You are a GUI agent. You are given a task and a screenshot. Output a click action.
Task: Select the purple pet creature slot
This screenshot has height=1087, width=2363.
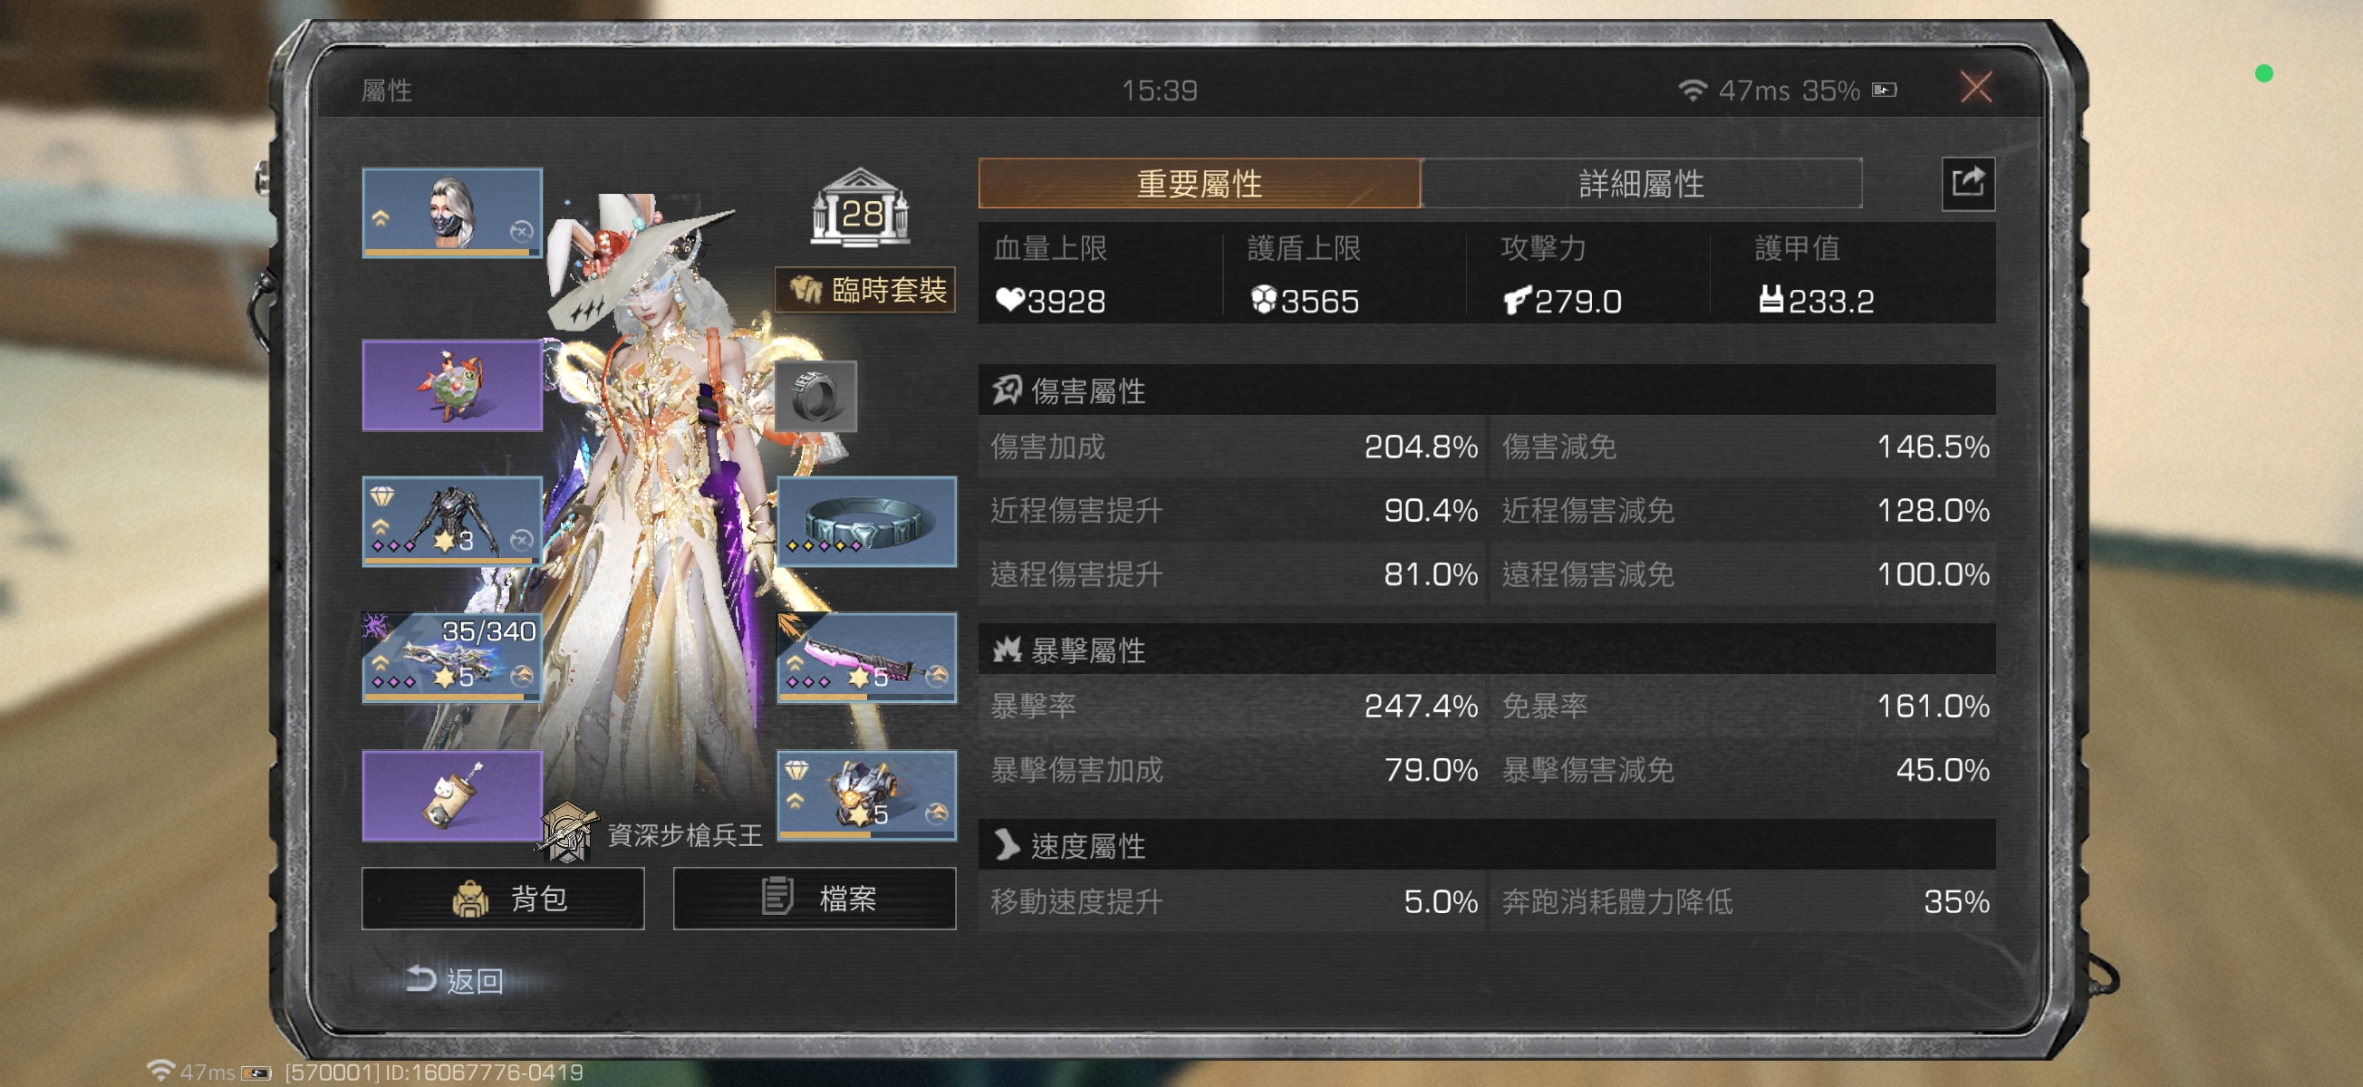point(452,385)
